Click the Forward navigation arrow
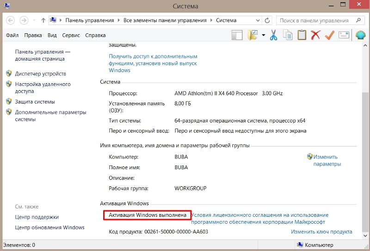 [x=24, y=20]
